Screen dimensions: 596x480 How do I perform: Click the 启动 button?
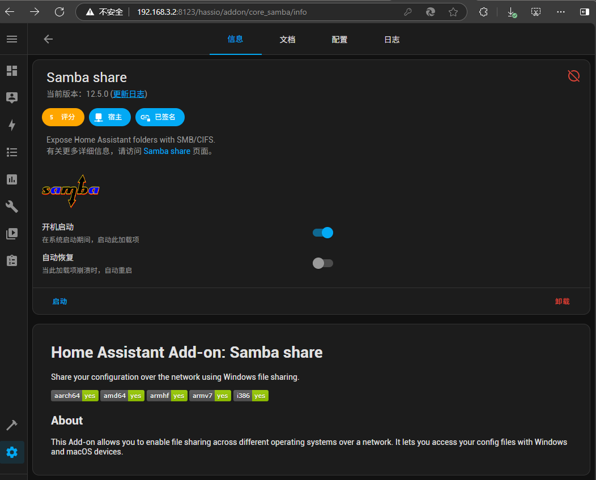point(59,302)
